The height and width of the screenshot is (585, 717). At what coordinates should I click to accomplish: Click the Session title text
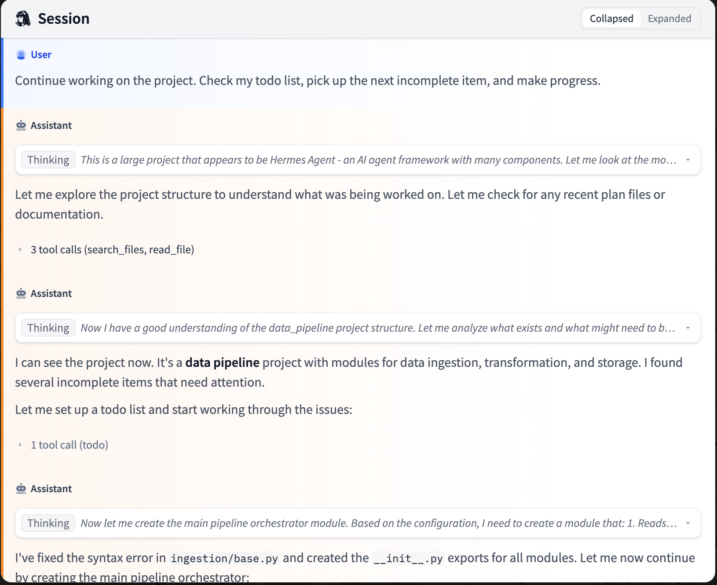click(x=64, y=18)
